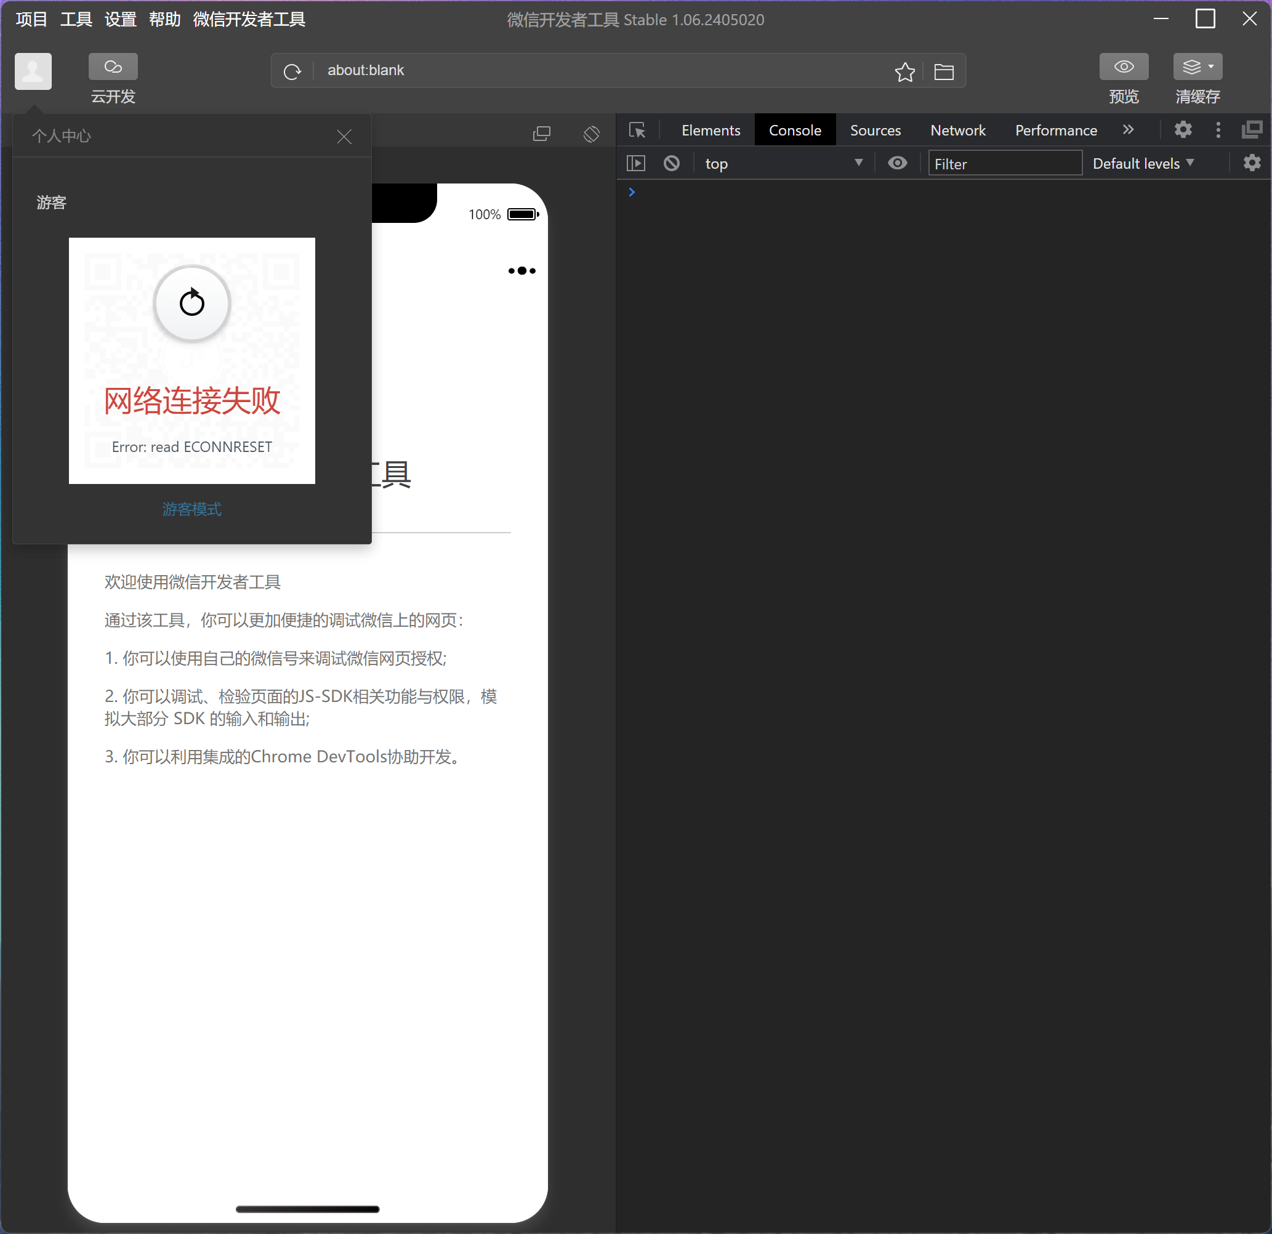Close the 个人中心 panel
Viewport: 1272px width, 1234px height.
[x=344, y=136]
